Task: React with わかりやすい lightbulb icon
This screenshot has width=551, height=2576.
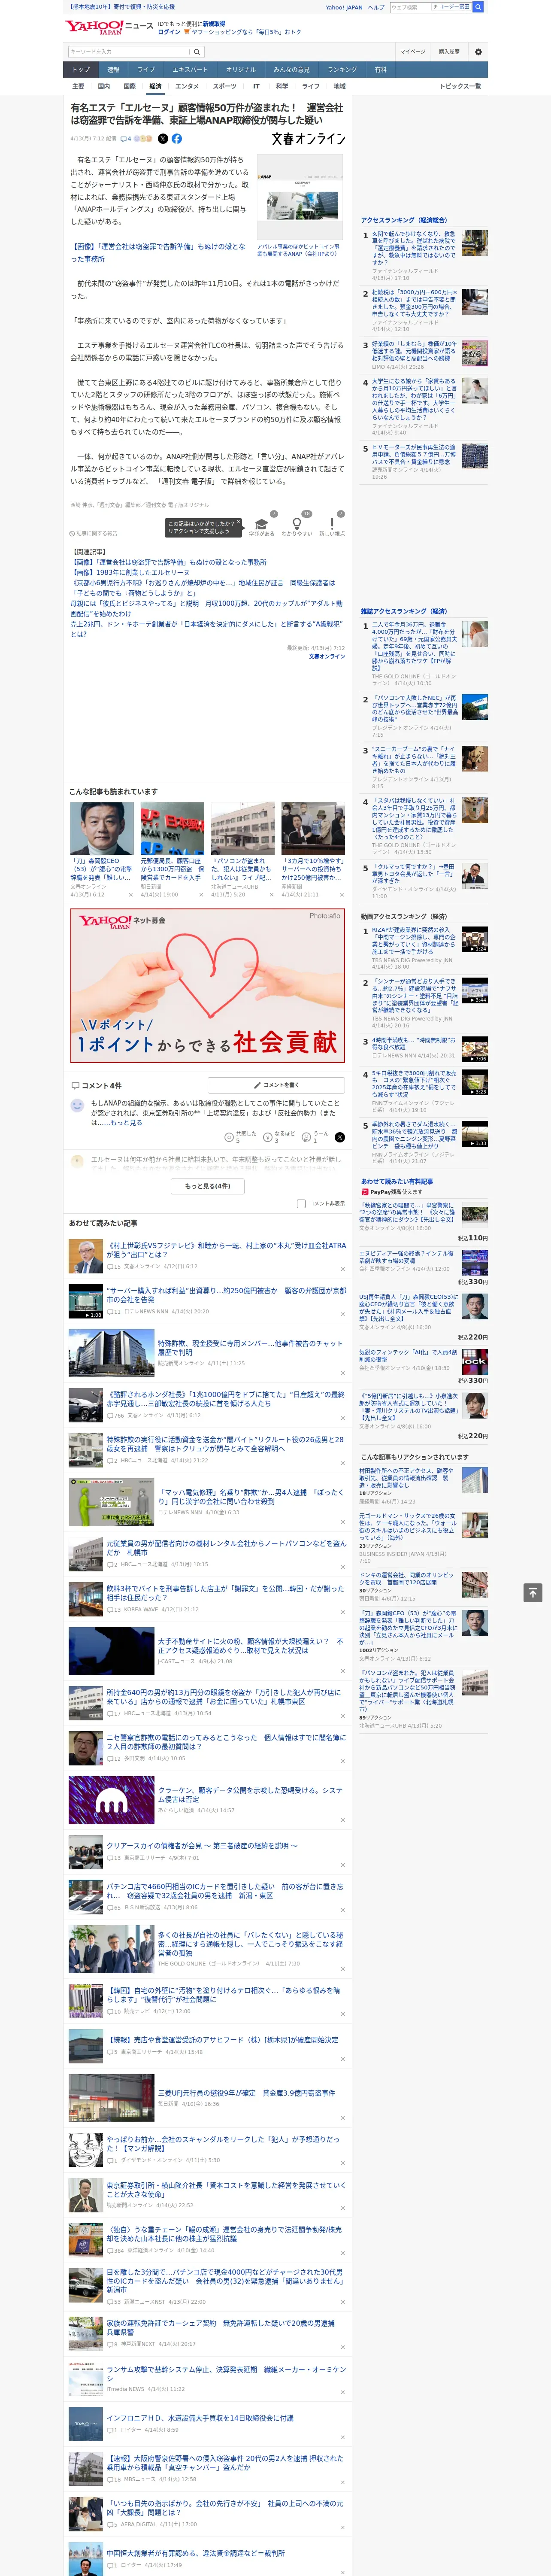Action: click(296, 524)
